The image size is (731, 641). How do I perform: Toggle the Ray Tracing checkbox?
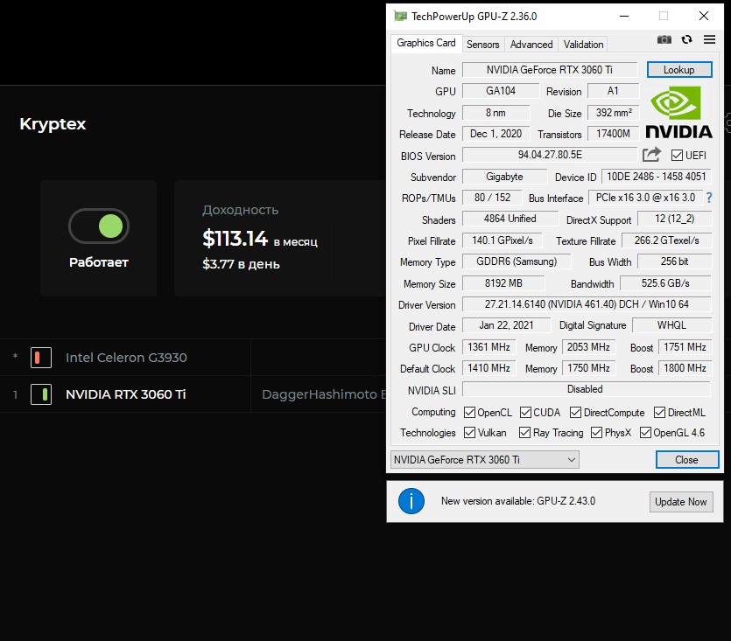[525, 433]
